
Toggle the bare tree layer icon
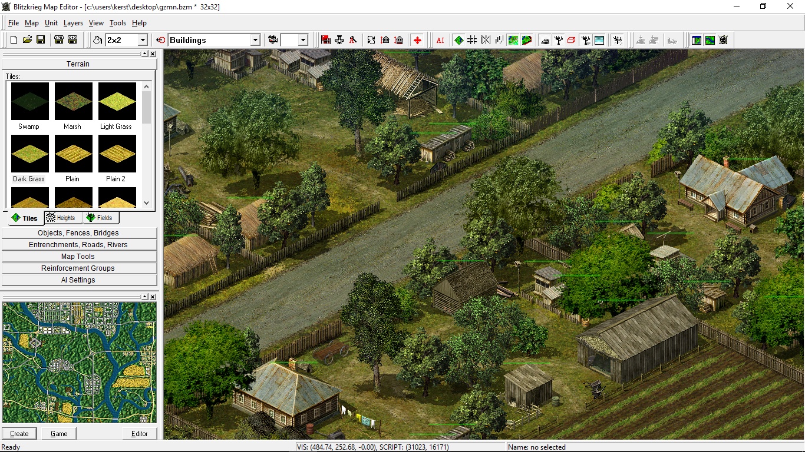559,40
